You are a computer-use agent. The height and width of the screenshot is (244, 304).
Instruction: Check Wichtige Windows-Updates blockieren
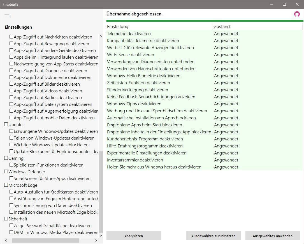click(11, 145)
